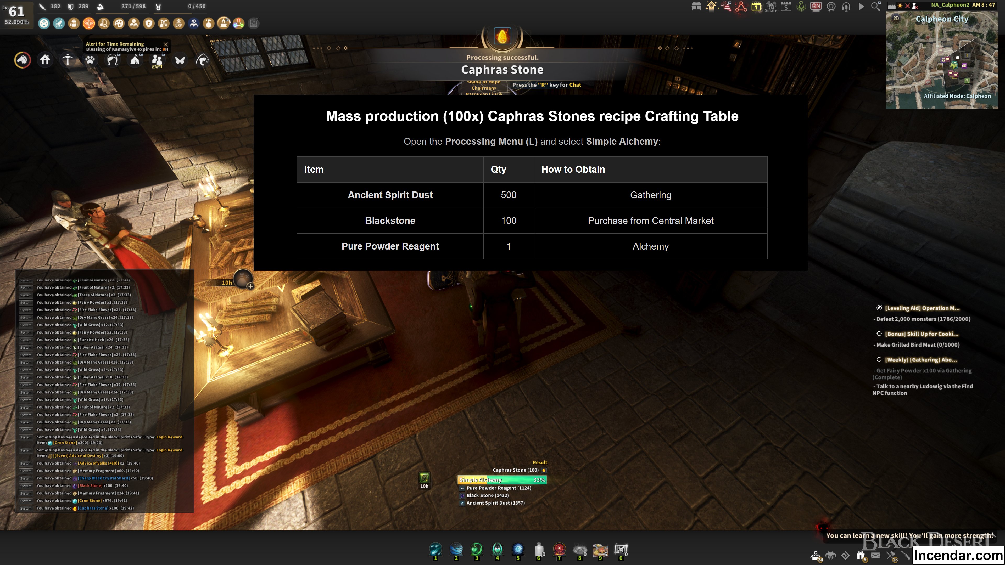Open the horse mount icon
Image resolution: width=1005 pixels, height=565 pixels.
[22, 60]
